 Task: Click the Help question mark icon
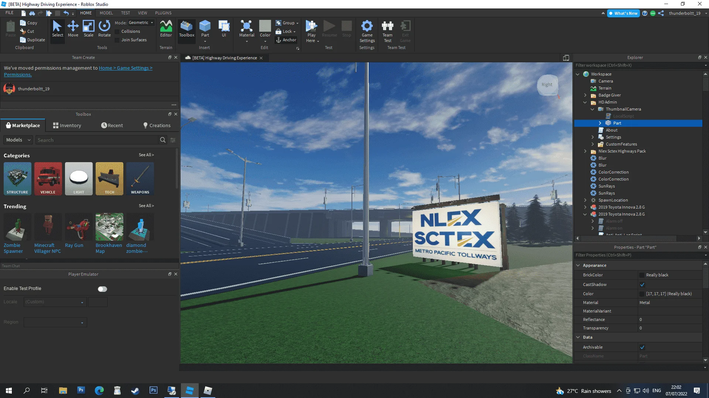coord(645,13)
